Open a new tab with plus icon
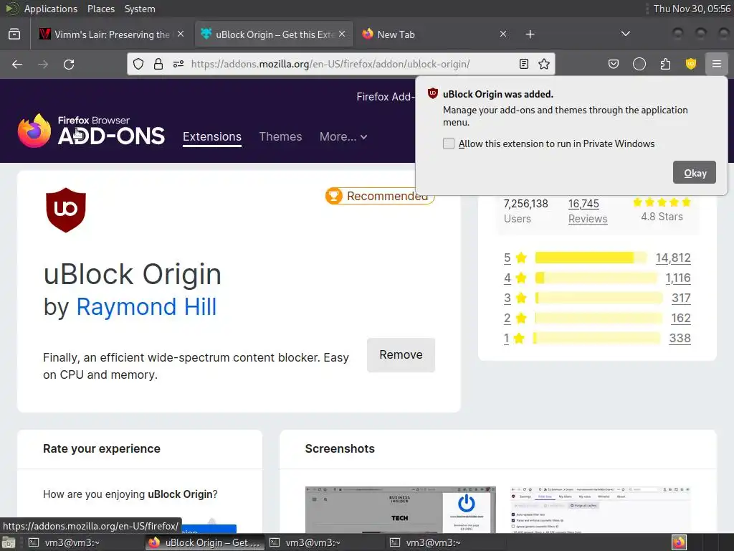Viewport: 734px width, 551px height. (530, 34)
